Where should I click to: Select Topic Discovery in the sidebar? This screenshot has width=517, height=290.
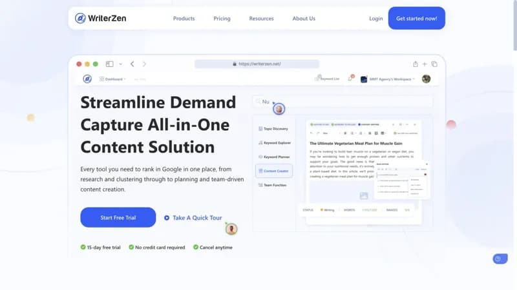[273, 129]
